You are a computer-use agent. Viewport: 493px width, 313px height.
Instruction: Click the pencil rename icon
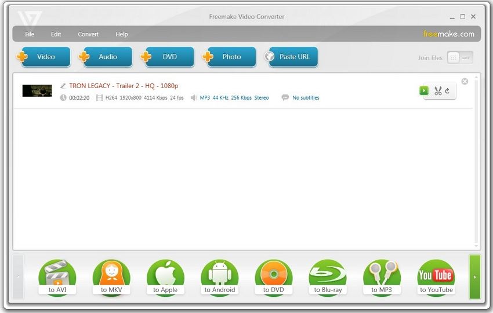pos(63,85)
